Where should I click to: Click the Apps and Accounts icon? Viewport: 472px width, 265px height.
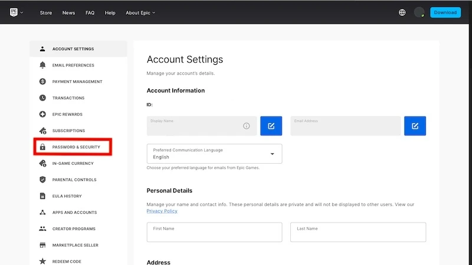[x=42, y=212]
